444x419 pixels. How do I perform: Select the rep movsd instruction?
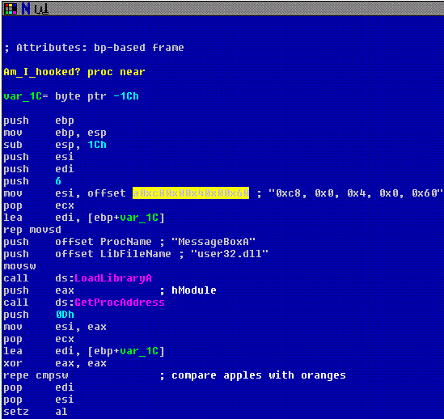point(32,230)
